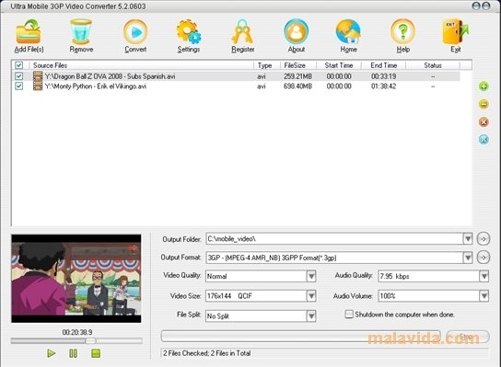
Task: Click the 00:33:19 end time cell
Action: coord(383,76)
